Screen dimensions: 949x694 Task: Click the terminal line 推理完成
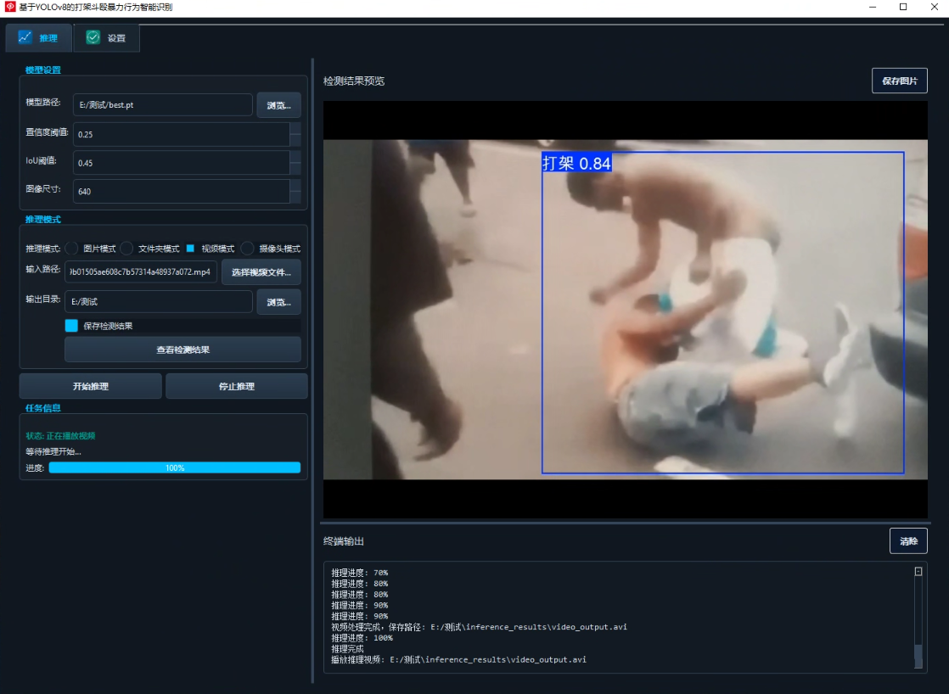tap(347, 649)
